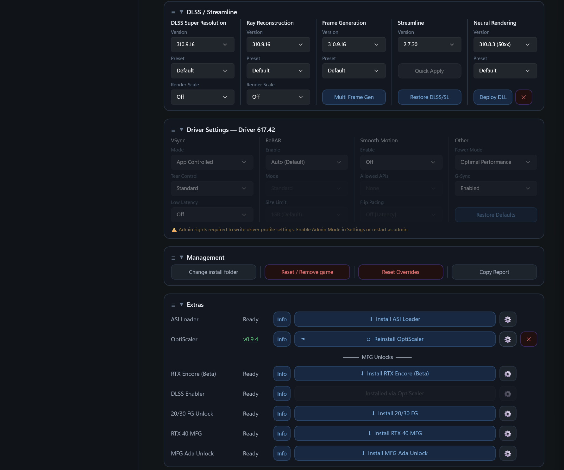Open OptiScaler gear settings
The height and width of the screenshot is (470, 564).
click(x=508, y=339)
